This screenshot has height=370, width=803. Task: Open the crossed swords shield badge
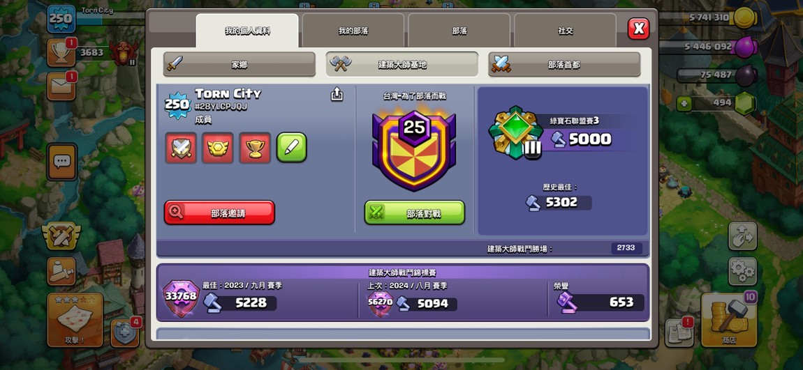tap(181, 148)
